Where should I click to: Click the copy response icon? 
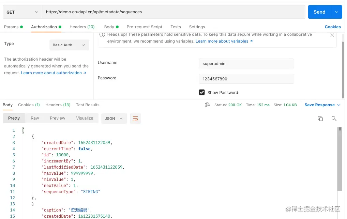(320, 118)
